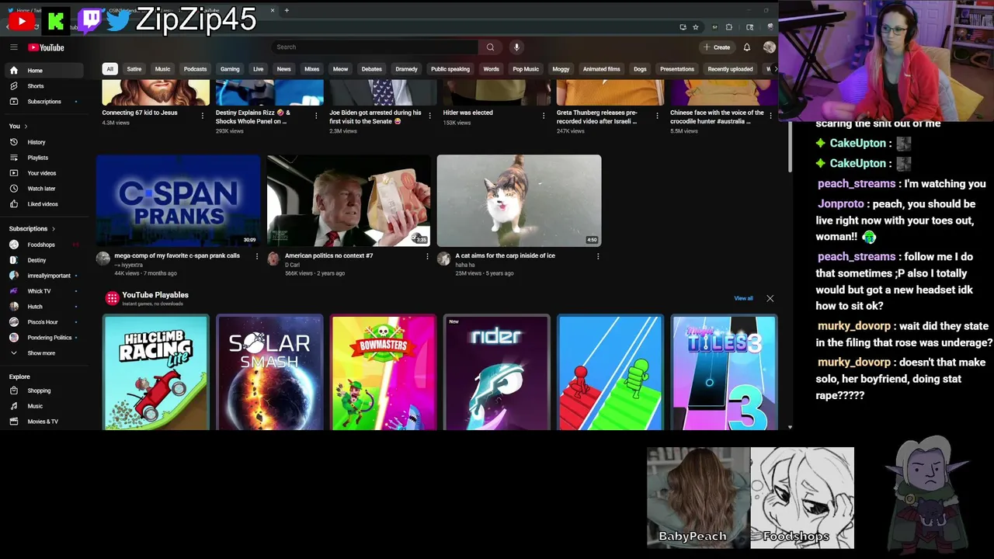
Task: Dismiss the YouTube Playables shelf
Action: point(770,298)
